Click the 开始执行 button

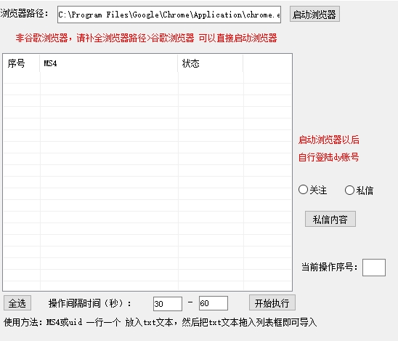tap(272, 302)
